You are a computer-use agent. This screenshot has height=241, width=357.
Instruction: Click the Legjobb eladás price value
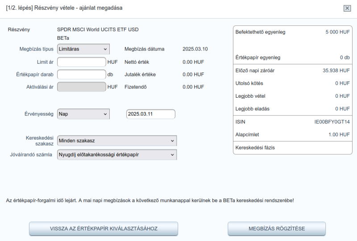point(342,109)
